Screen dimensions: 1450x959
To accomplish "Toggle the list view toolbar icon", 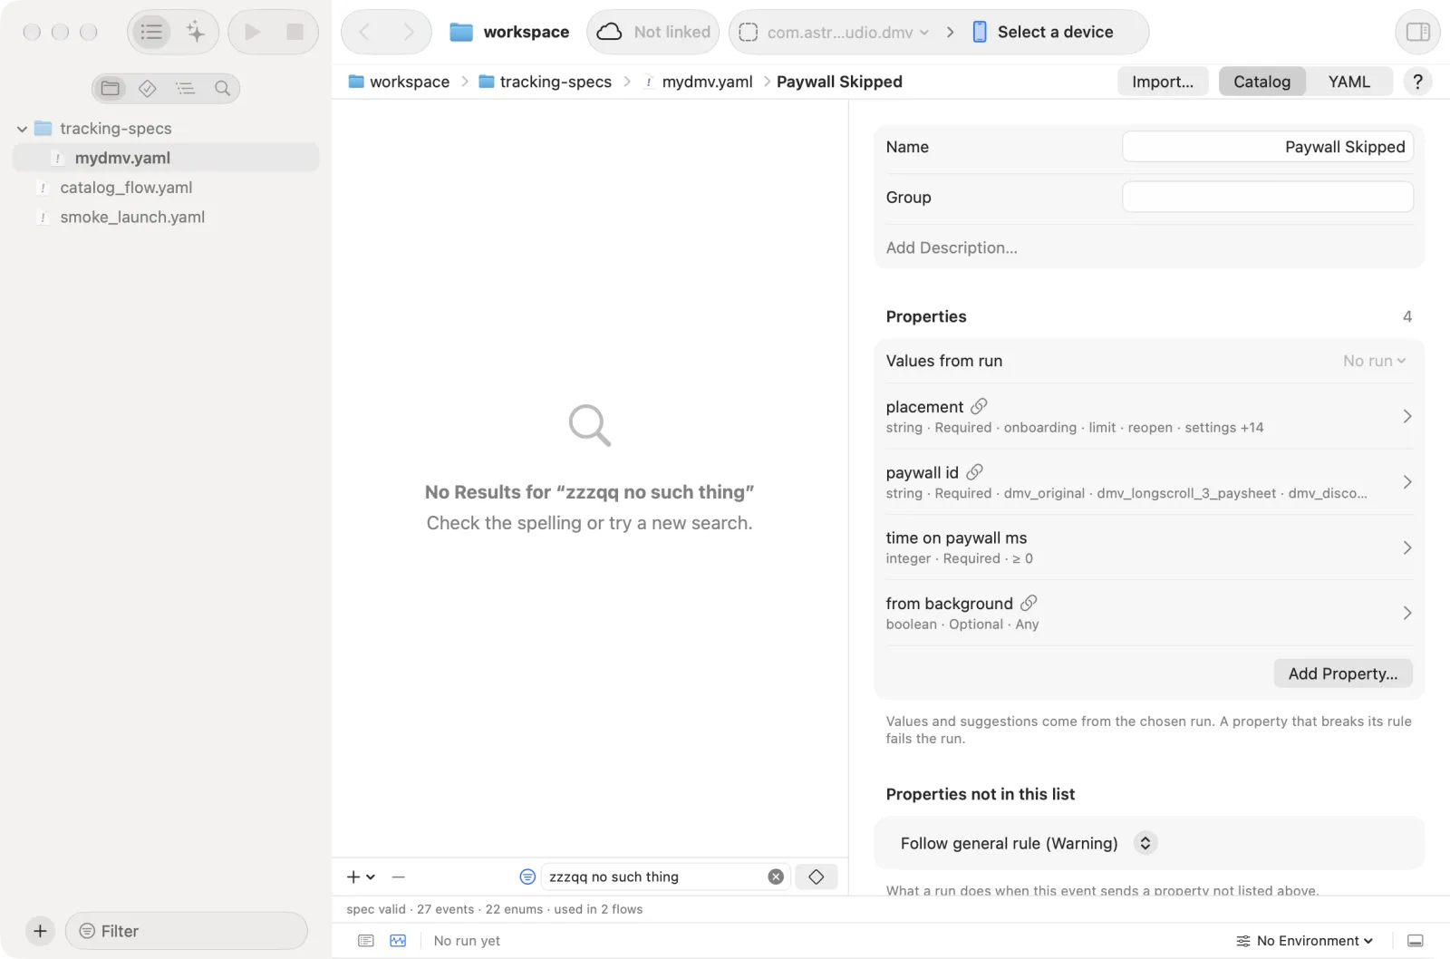I will pos(151,33).
